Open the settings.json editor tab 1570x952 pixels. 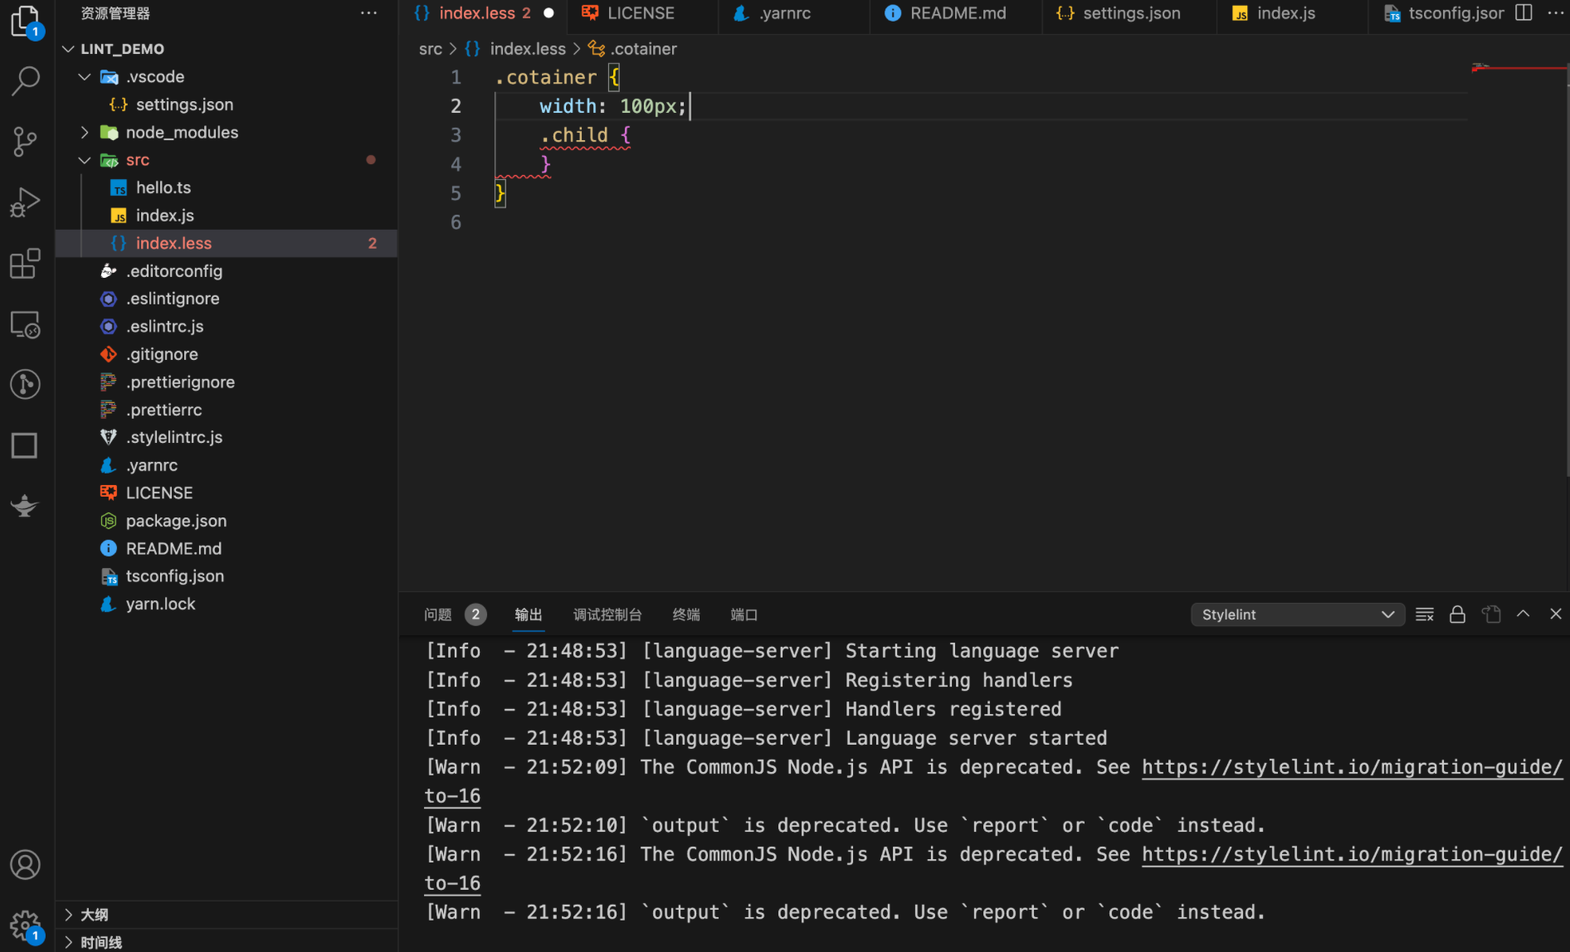click(x=1130, y=13)
